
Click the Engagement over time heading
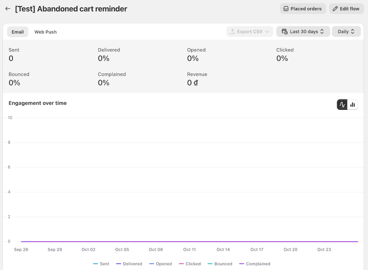(38, 103)
